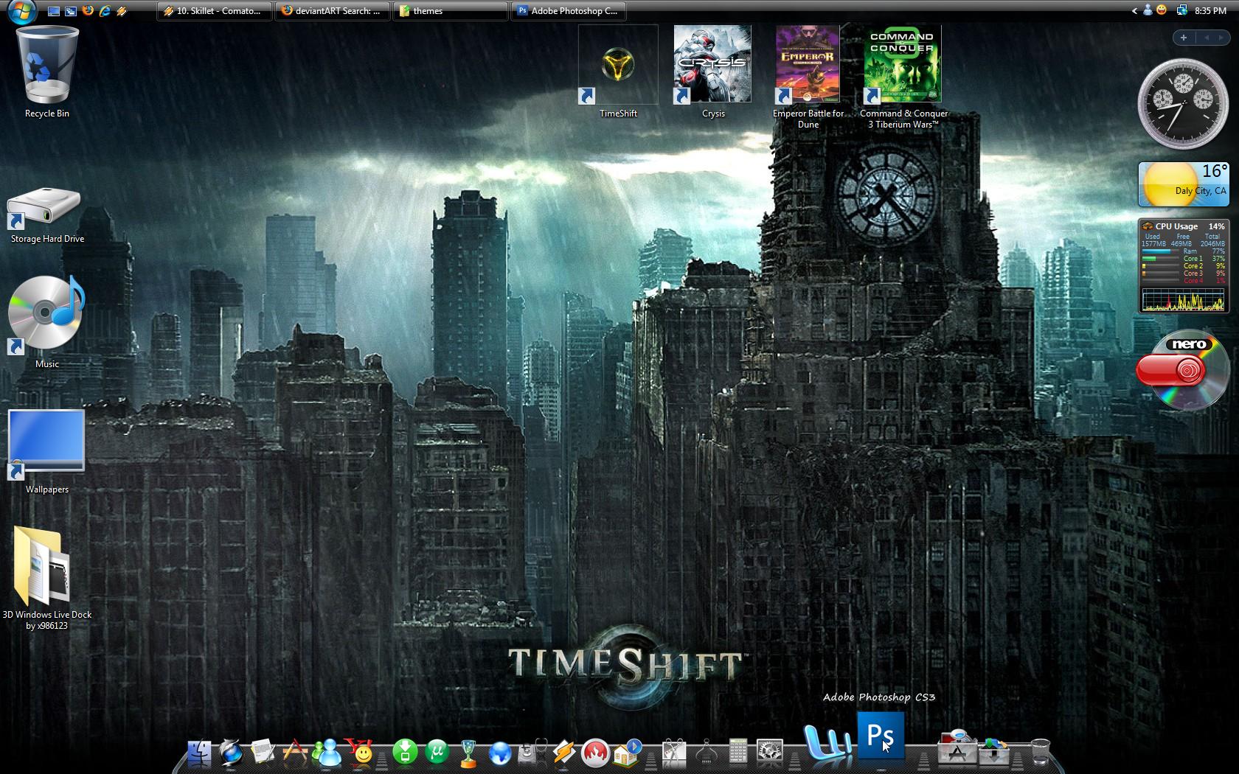Open the Storage Hard Drive shortcut
Viewport: 1239px width, 774px height.
point(46,215)
